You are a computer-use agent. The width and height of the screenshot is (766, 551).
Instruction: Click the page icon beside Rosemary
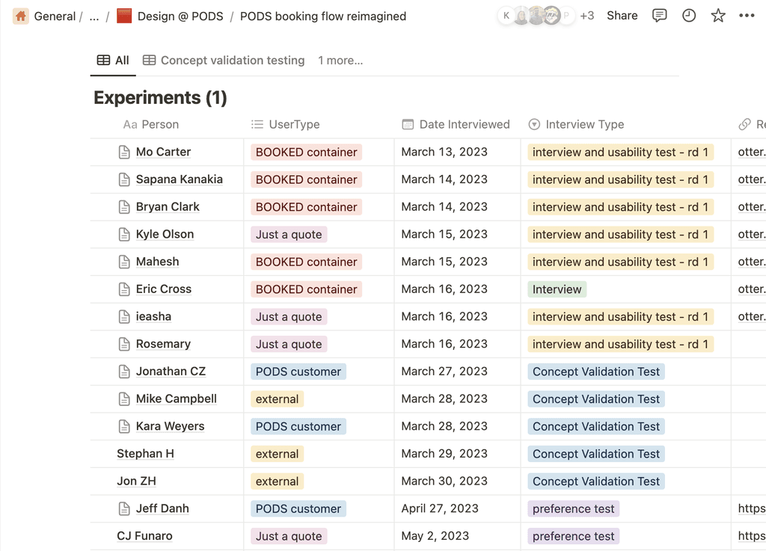[124, 344]
